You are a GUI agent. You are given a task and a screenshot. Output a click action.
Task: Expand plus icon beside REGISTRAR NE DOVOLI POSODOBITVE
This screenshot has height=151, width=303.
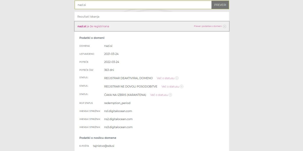pos(182,86)
